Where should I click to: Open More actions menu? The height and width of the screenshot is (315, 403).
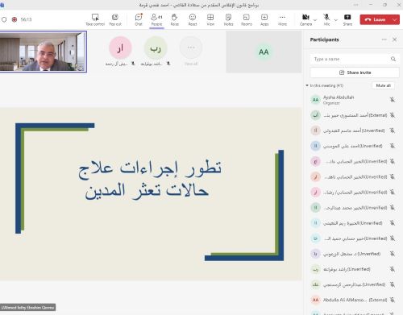pyautogui.click(x=282, y=19)
